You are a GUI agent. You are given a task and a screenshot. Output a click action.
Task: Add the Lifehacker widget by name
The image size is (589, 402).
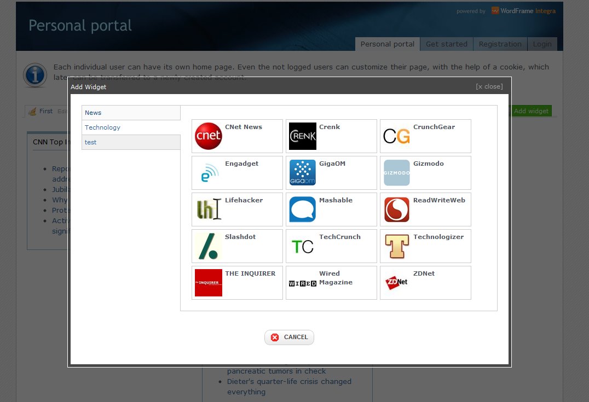[244, 200]
